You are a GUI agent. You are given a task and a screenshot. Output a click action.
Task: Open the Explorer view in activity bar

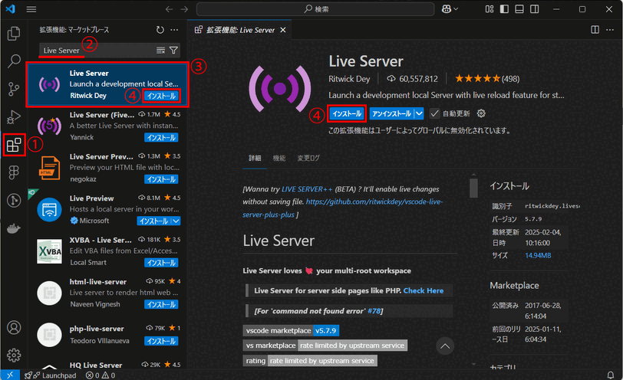pyautogui.click(x=14, y=33)
